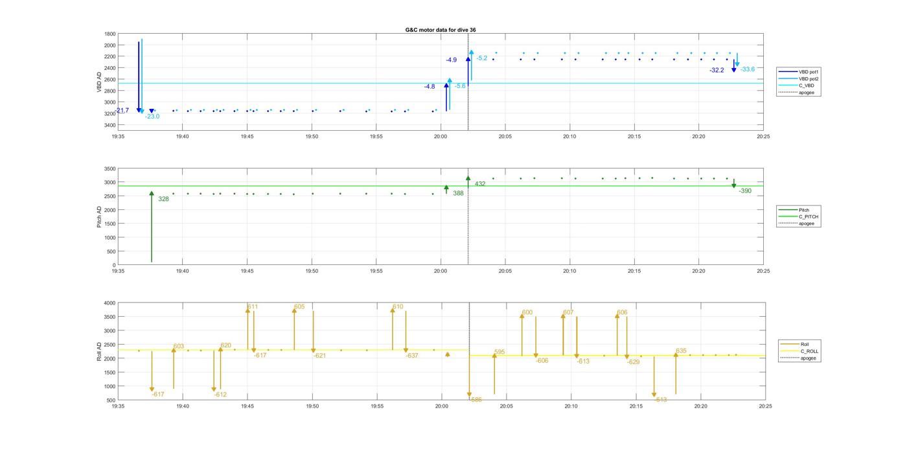Click the '-629' roll data label
907x449 pixels.
pos(633,362)
